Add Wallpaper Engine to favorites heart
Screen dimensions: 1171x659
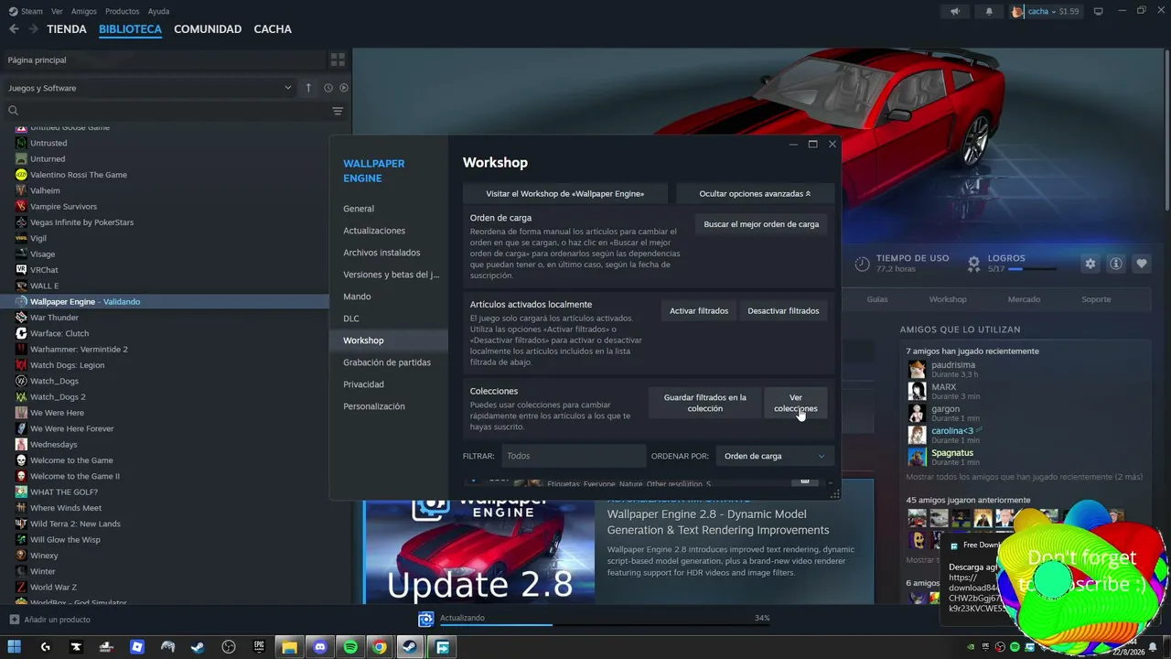1142,264
